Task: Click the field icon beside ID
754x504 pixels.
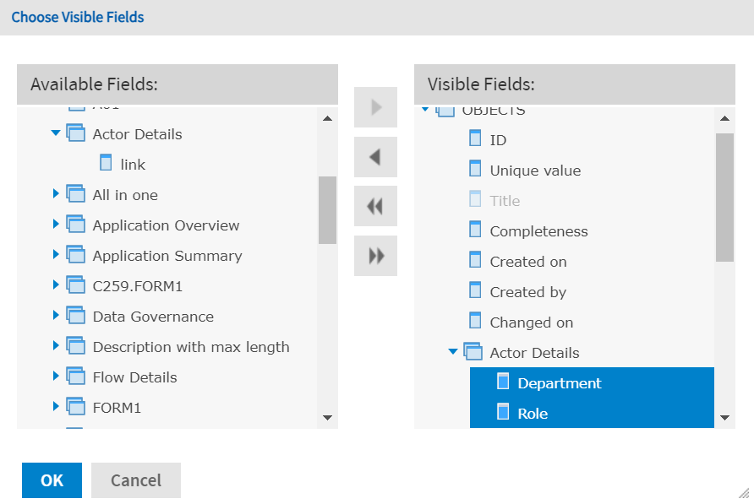Action: click(x=475, y=138)
